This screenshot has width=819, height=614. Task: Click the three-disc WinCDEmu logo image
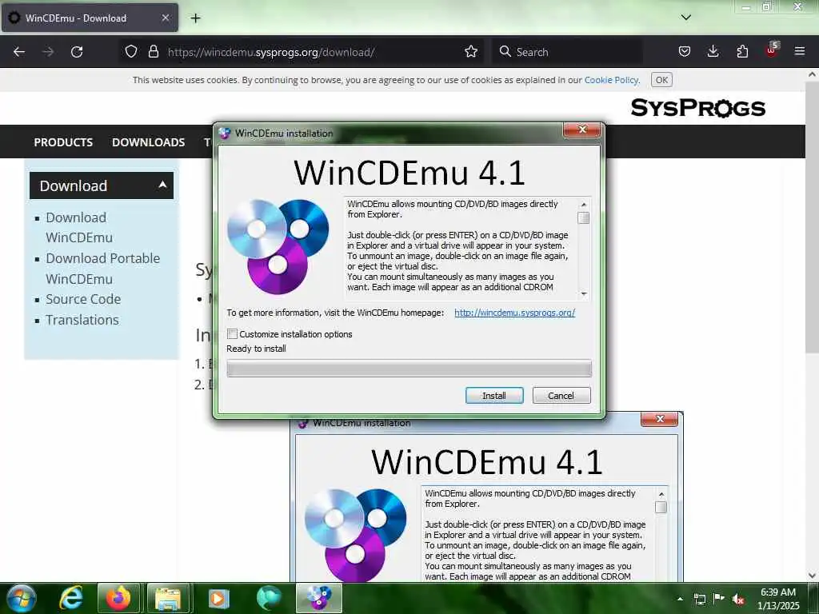click(x=278, y=246)
